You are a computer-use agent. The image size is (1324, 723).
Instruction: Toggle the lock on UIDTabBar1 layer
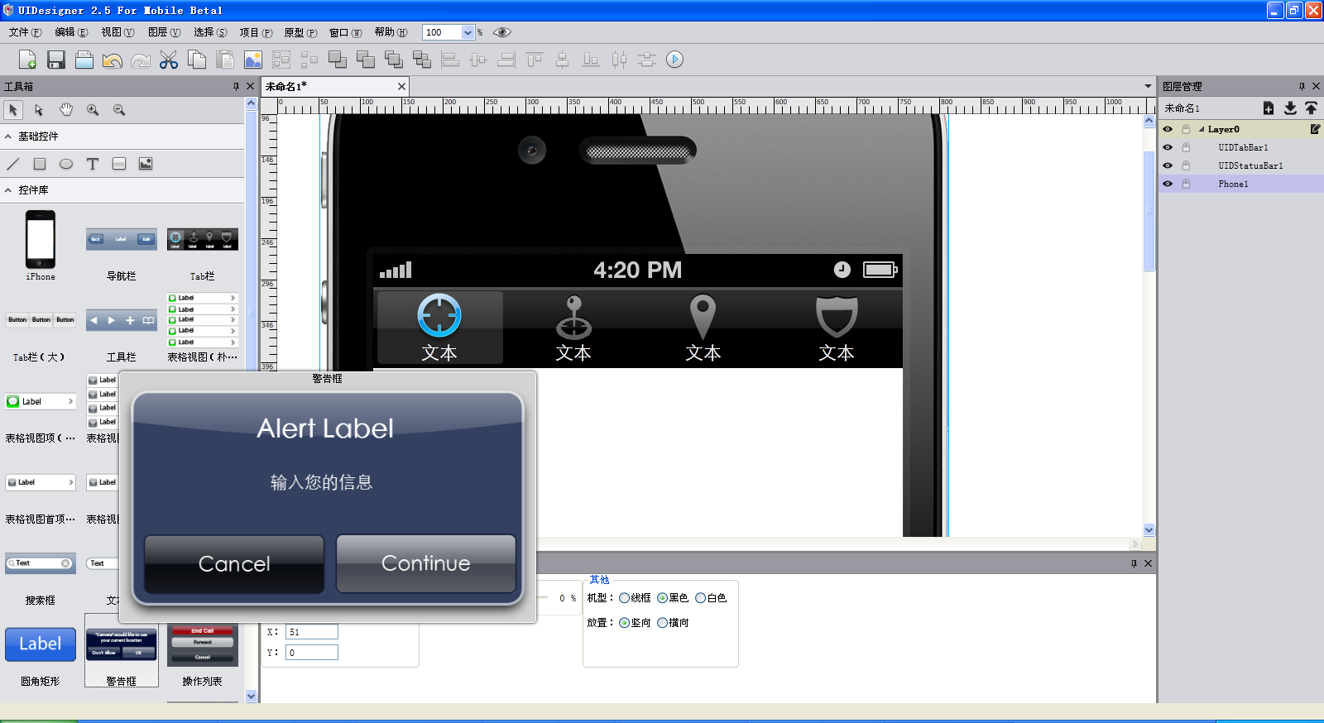(1186, 147)
